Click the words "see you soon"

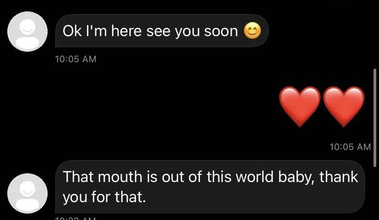coord(192,32)
